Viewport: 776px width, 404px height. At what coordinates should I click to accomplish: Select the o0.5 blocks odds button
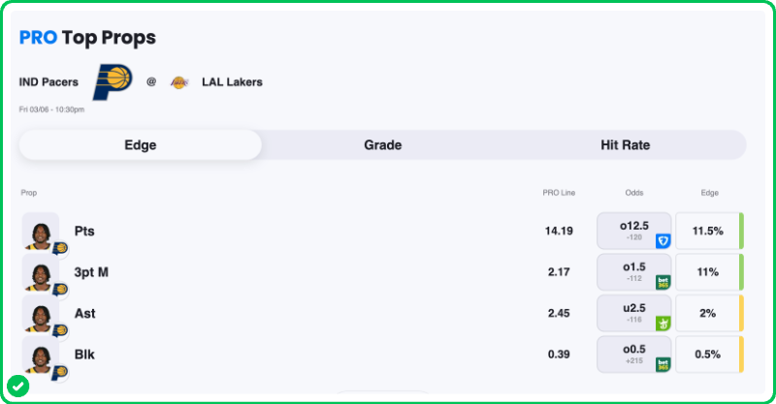(631, 355)
